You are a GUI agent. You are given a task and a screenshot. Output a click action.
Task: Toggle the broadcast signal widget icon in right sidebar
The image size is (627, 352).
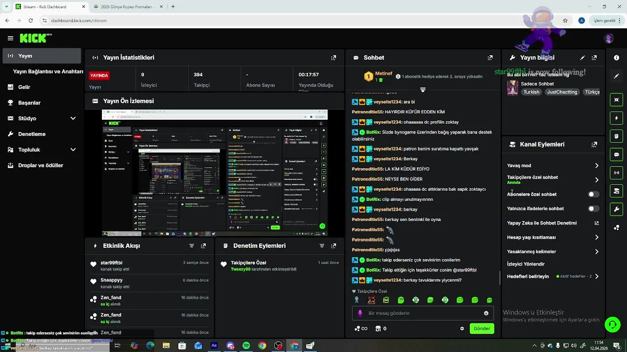click(x=616, y=173)
